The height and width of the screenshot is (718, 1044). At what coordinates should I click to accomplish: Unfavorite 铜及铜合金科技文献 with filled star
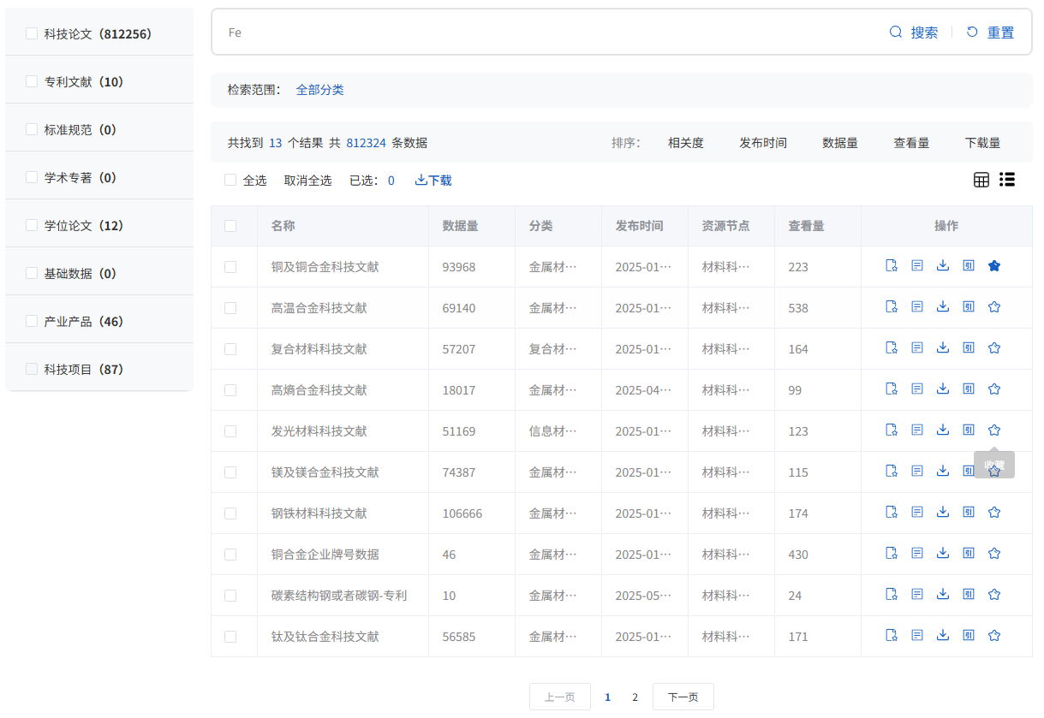[x=994, y=266]
